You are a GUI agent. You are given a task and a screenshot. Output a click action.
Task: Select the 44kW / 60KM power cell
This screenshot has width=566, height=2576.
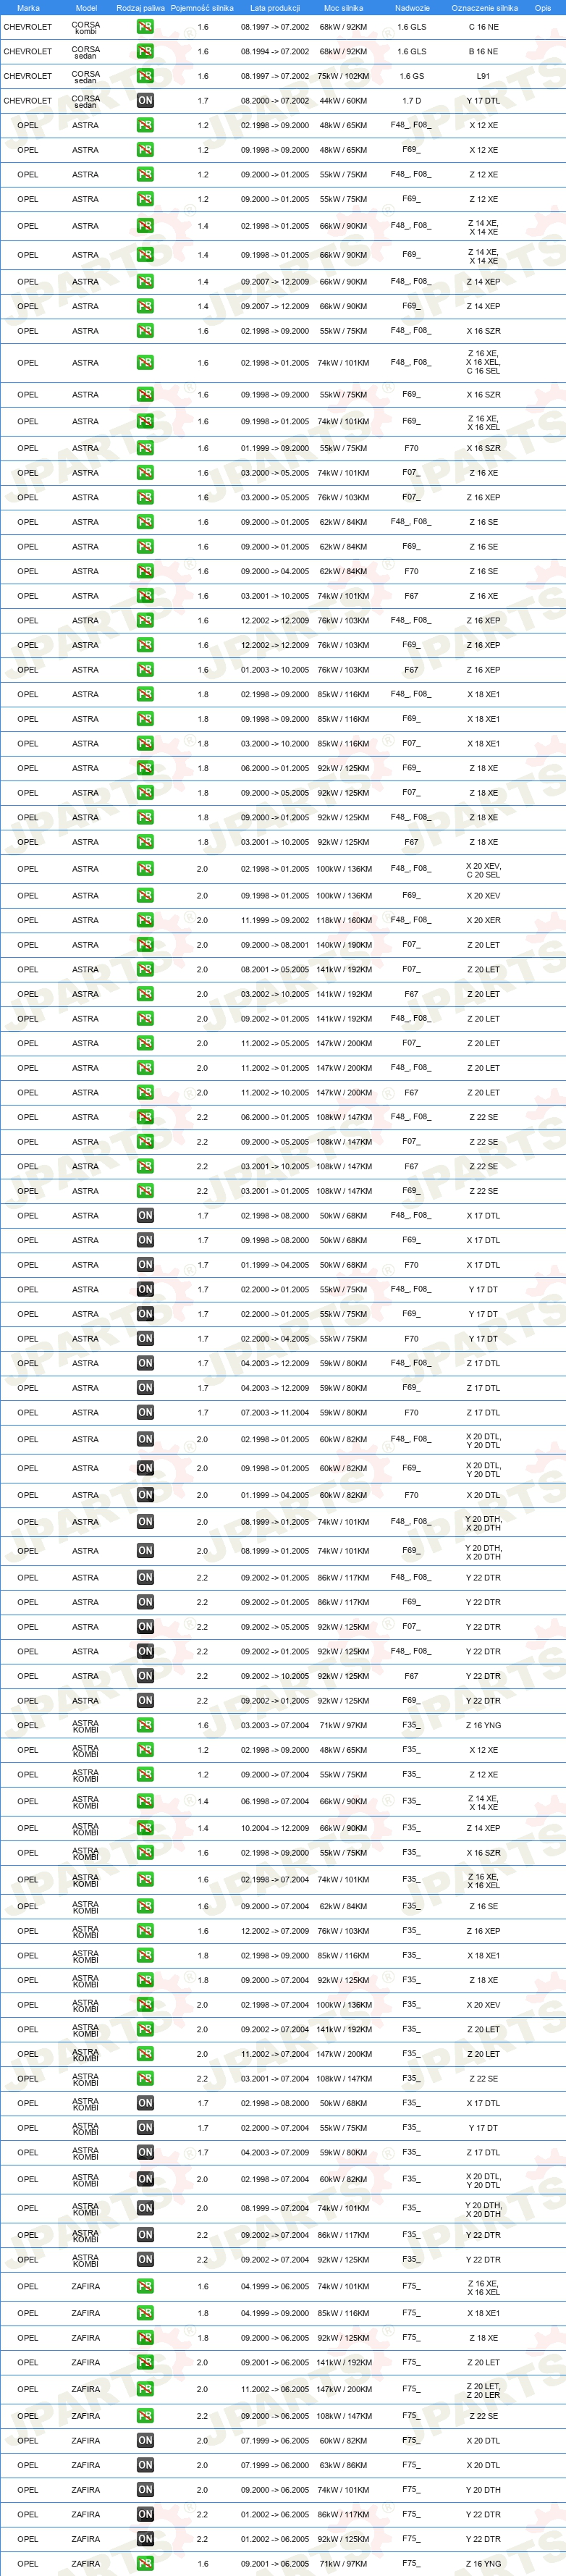click(x=343, y=100)
